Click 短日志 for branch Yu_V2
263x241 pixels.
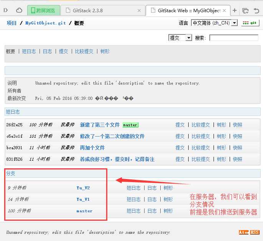click(133, 188)
